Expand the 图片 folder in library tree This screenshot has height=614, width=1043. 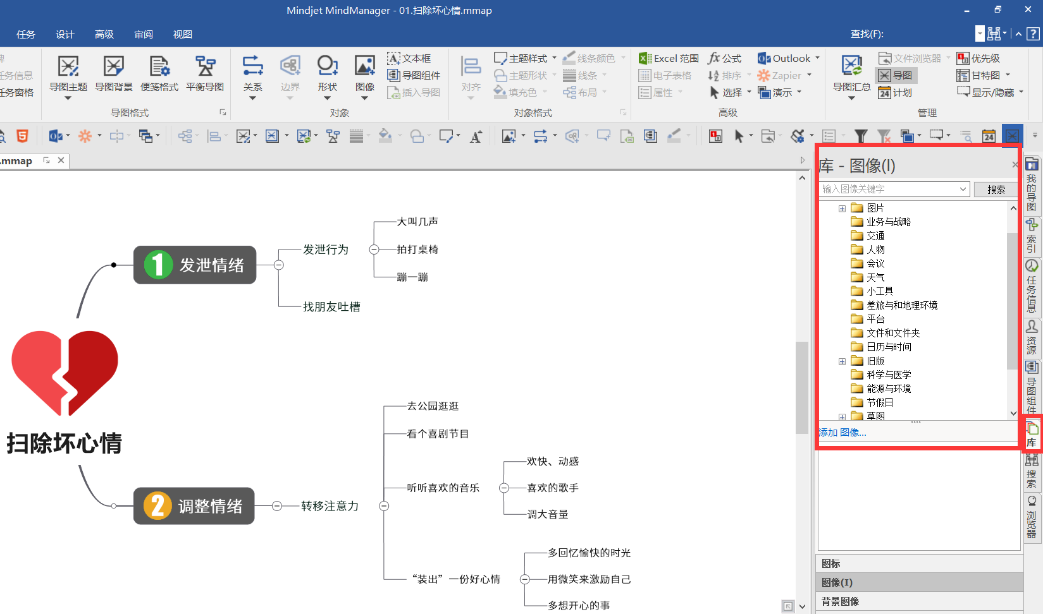(842, 208)
